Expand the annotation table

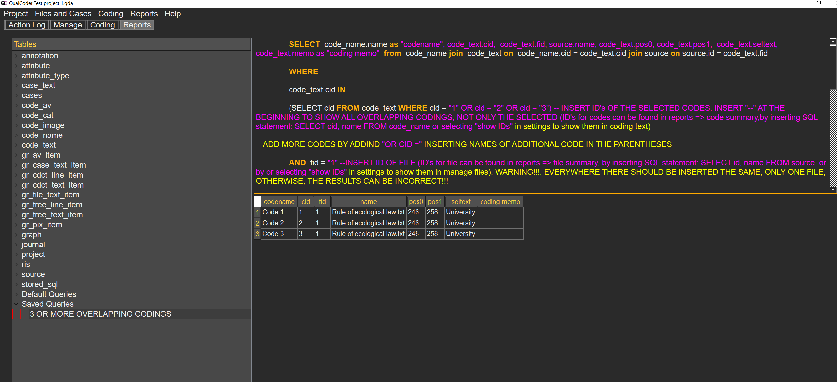pyautogui.click(x=16, y=56)
